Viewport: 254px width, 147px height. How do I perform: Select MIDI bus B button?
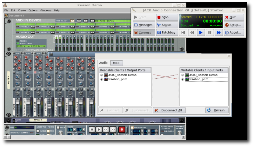[79, 21]
